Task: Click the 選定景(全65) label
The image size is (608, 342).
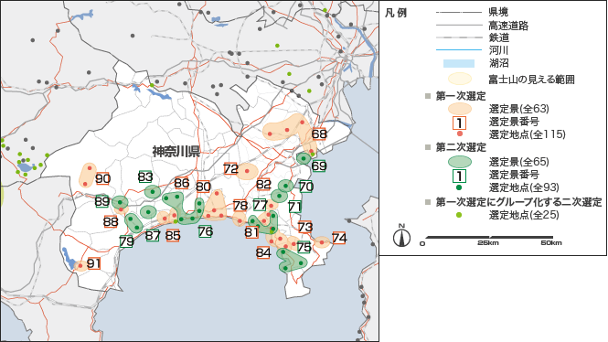Action: coord(518,162)
